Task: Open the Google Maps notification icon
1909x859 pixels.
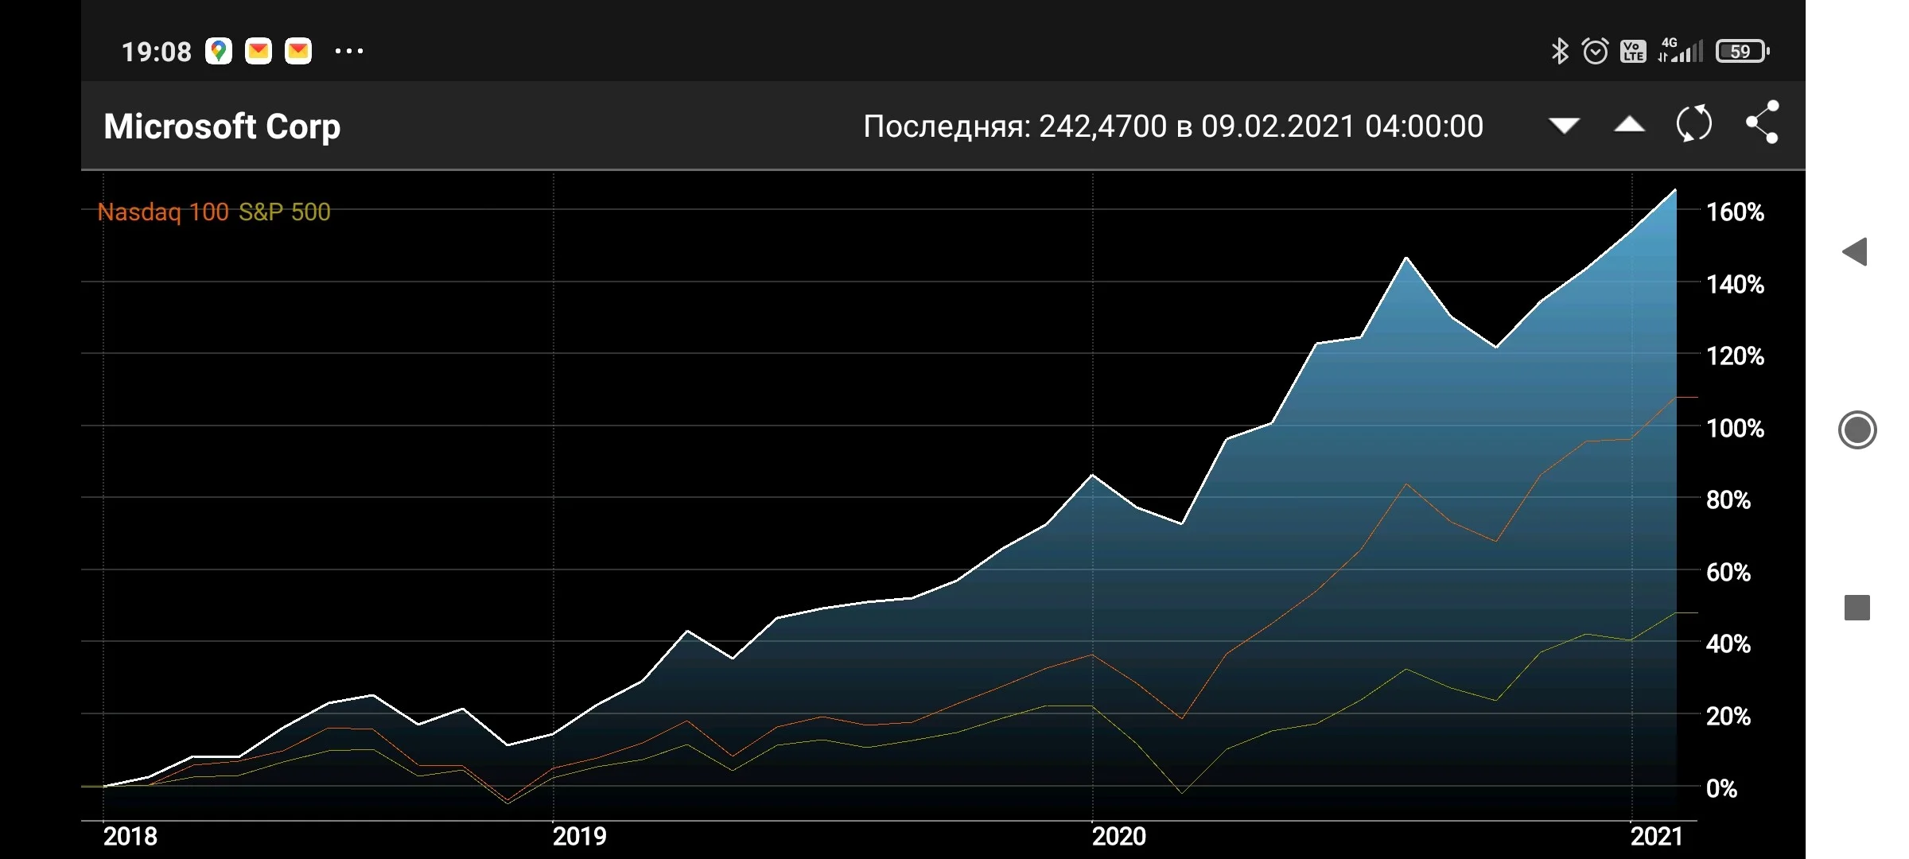Action: [219, 52]
